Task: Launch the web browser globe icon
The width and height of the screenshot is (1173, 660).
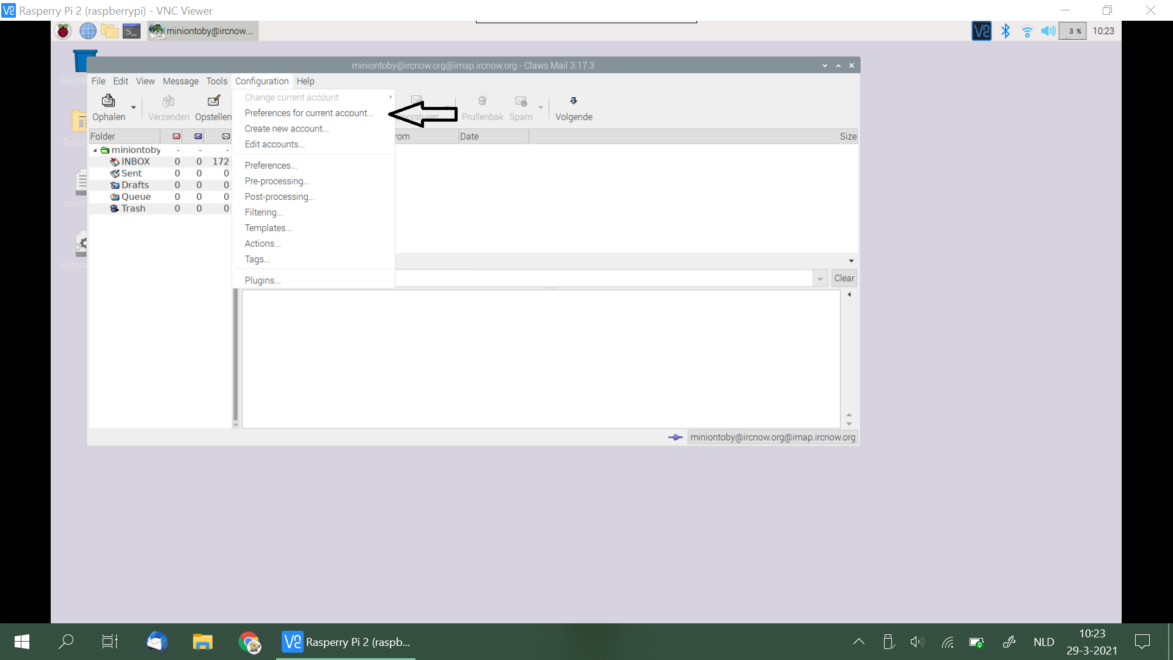Action: point(88,31)
